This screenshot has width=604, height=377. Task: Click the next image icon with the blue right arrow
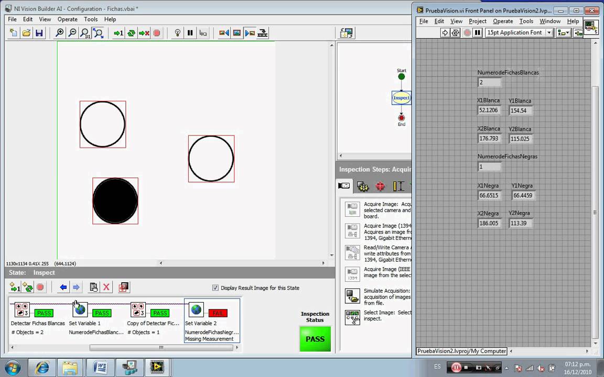click(250, 33)
